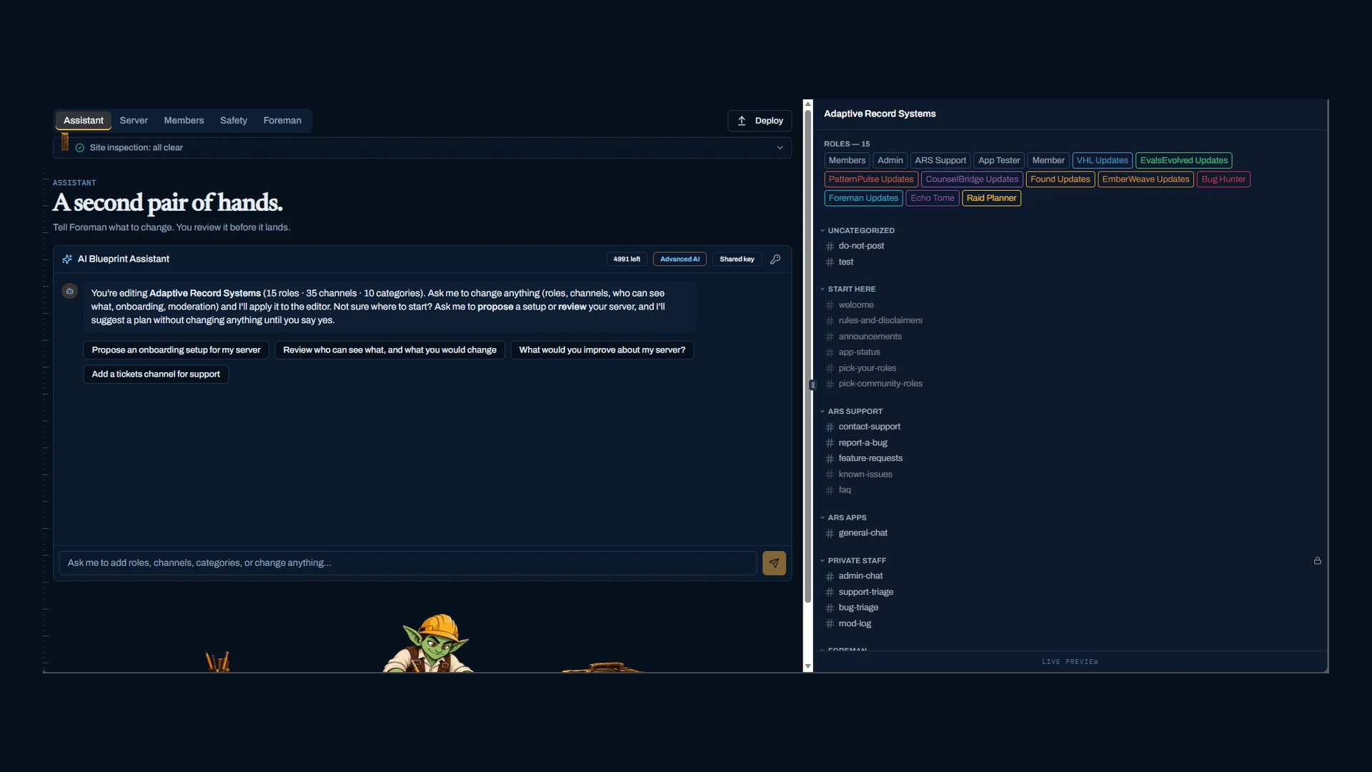
Task: Choose Review who can see what suggestion
Action: coord(389,350)
